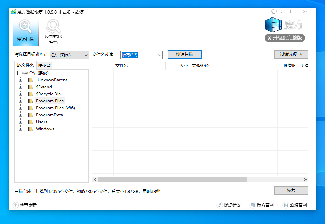Viewport: 325px width, 224px height.
Task: Click the Program Files (x86) folder icon
Action: point(31,108)
